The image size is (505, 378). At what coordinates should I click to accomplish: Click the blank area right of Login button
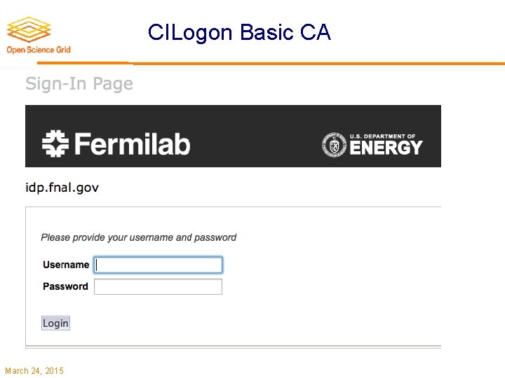click(x=245, y=323)
